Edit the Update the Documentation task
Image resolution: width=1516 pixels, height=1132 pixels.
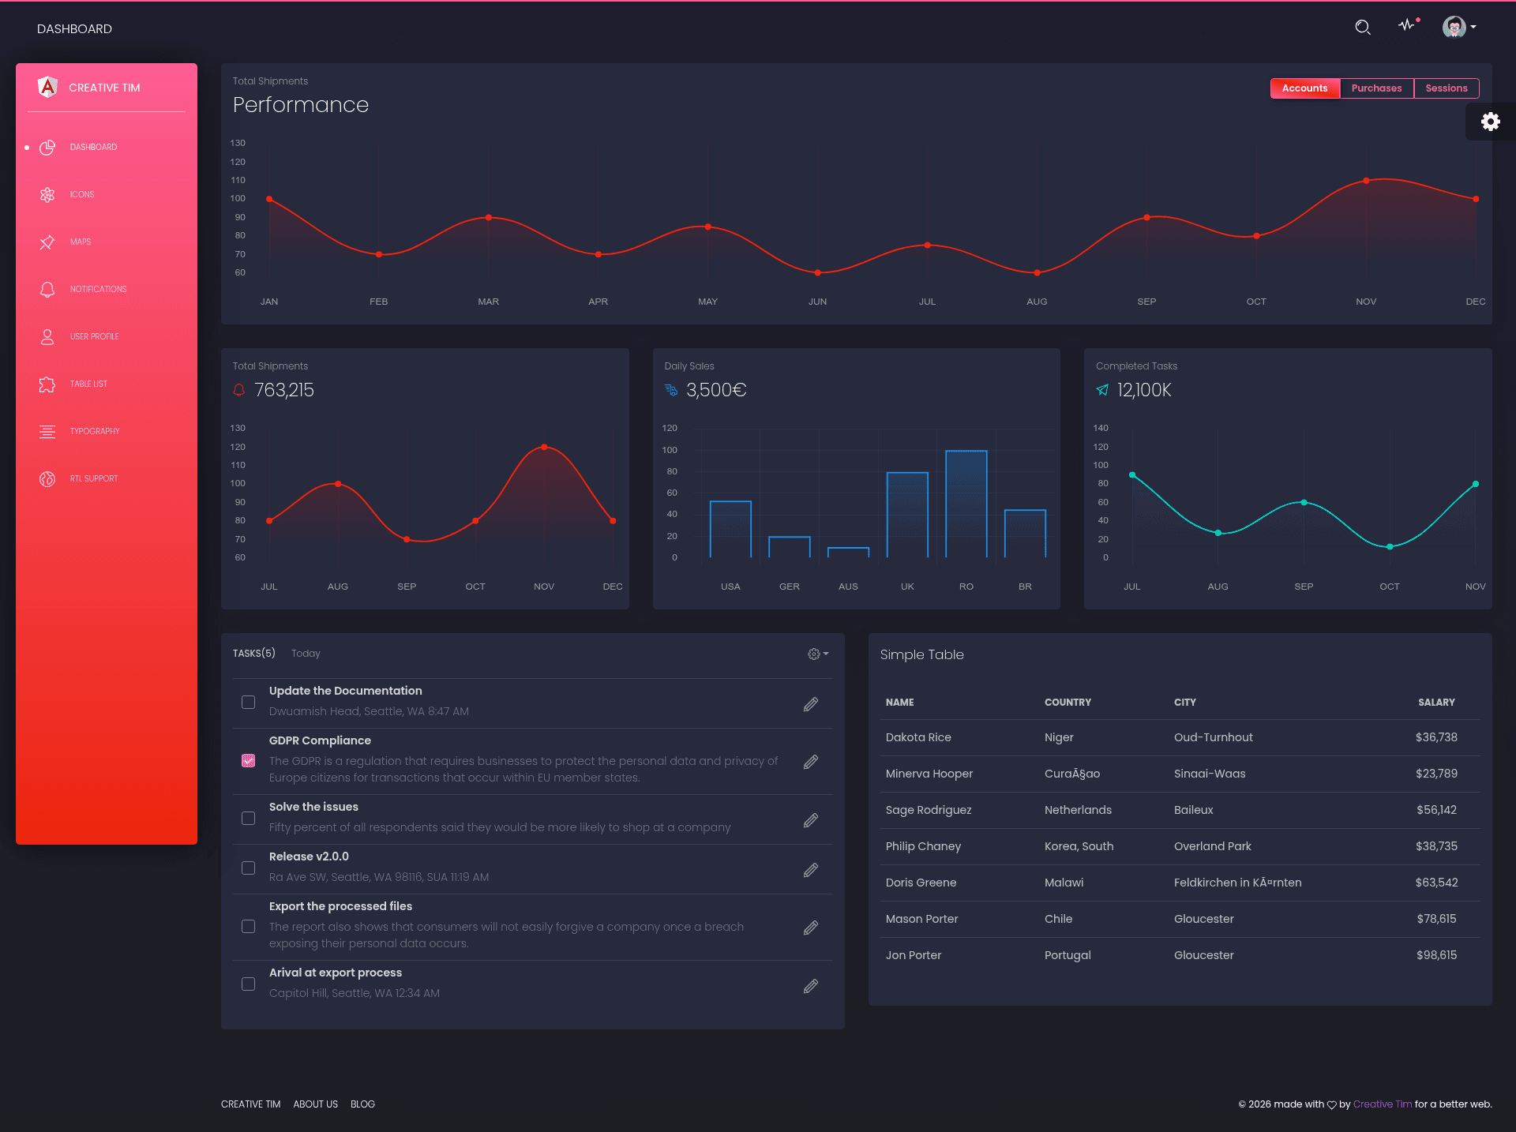pos(811,704)
